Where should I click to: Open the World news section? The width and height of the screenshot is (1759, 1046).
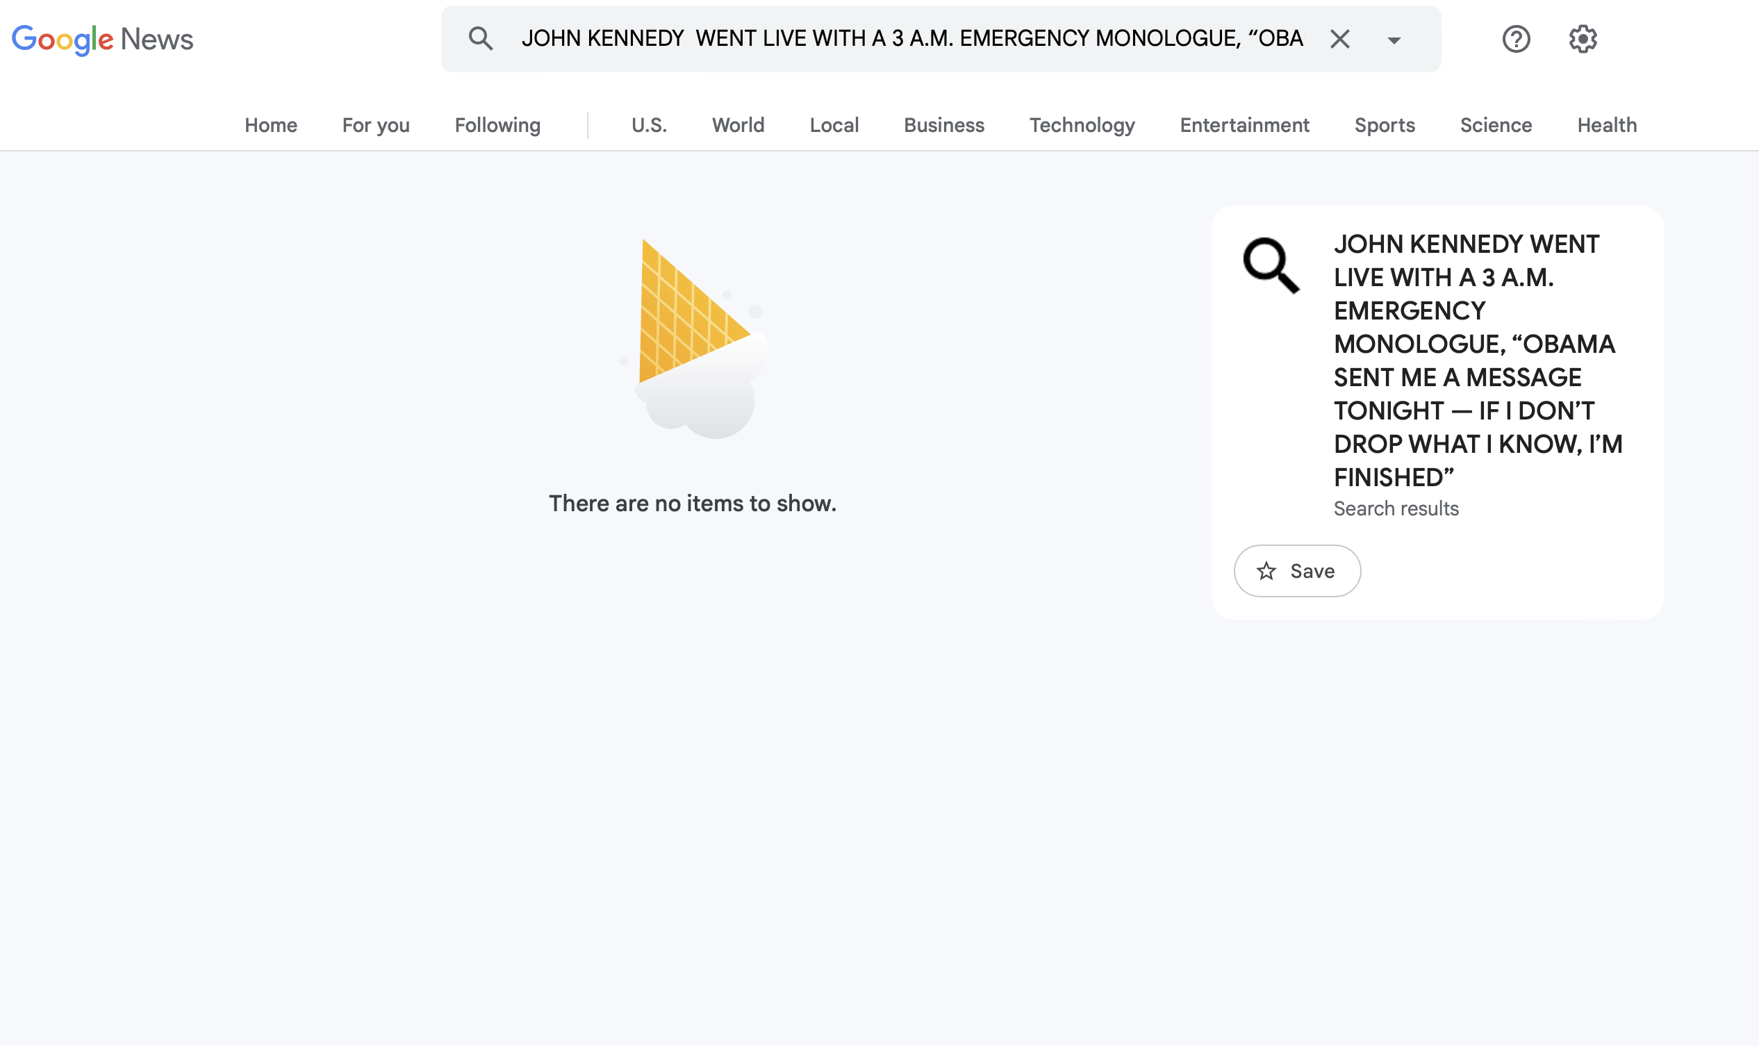point(738,126)
